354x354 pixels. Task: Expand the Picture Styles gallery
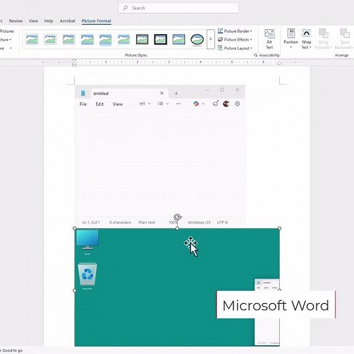pos(210,39)
